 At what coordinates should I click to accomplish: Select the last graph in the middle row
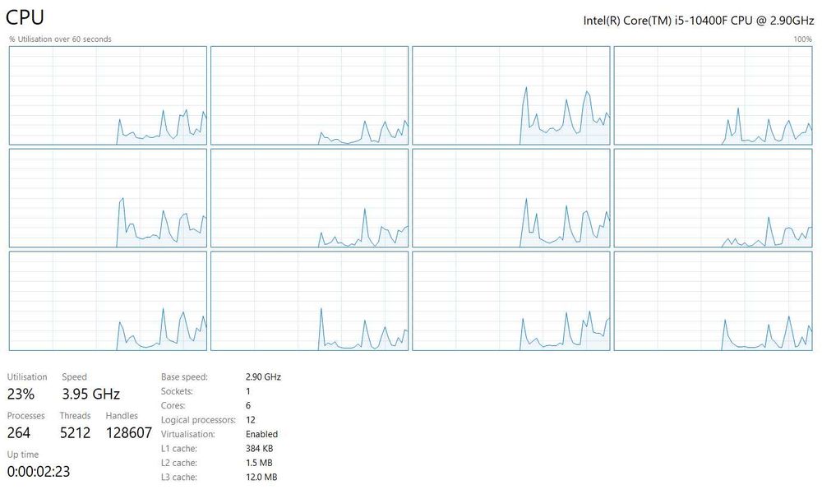[713, 198]
